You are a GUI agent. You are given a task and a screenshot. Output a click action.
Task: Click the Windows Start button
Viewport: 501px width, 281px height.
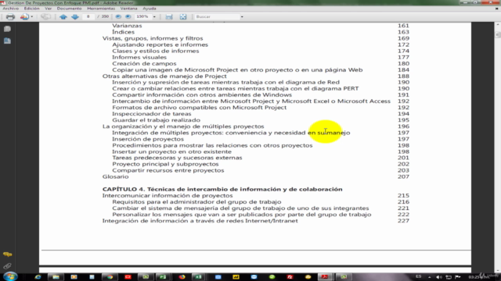(10, 276)
